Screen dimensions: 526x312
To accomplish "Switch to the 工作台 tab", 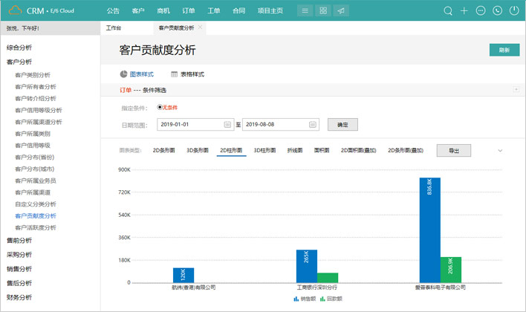I will point(114,27).
